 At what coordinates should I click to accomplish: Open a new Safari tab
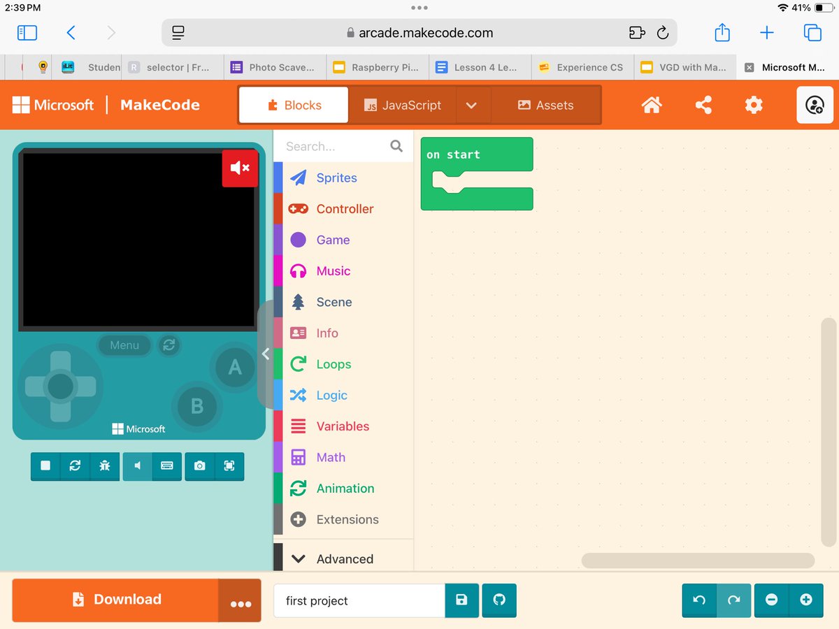click(767, 33)
